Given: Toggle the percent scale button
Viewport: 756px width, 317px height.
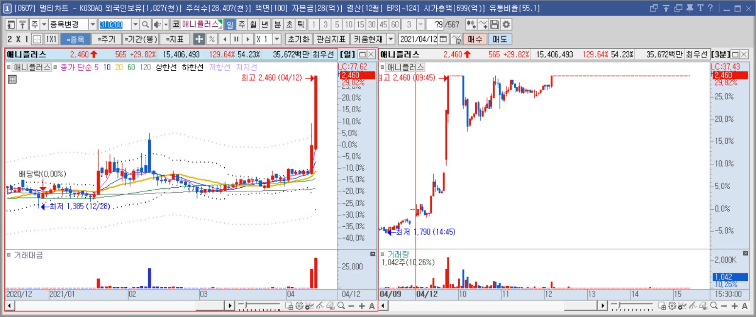Looking at the screenshot, I should click(212, 39).
